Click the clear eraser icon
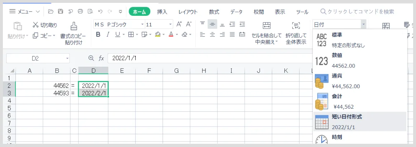The width and height of the screenshot is (416, 147). click(185, 34)
